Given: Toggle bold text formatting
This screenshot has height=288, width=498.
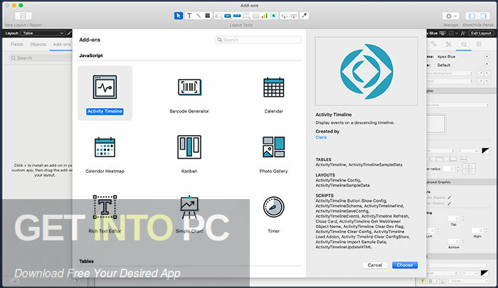Looking at the screenshot, I should click(430, 281).
